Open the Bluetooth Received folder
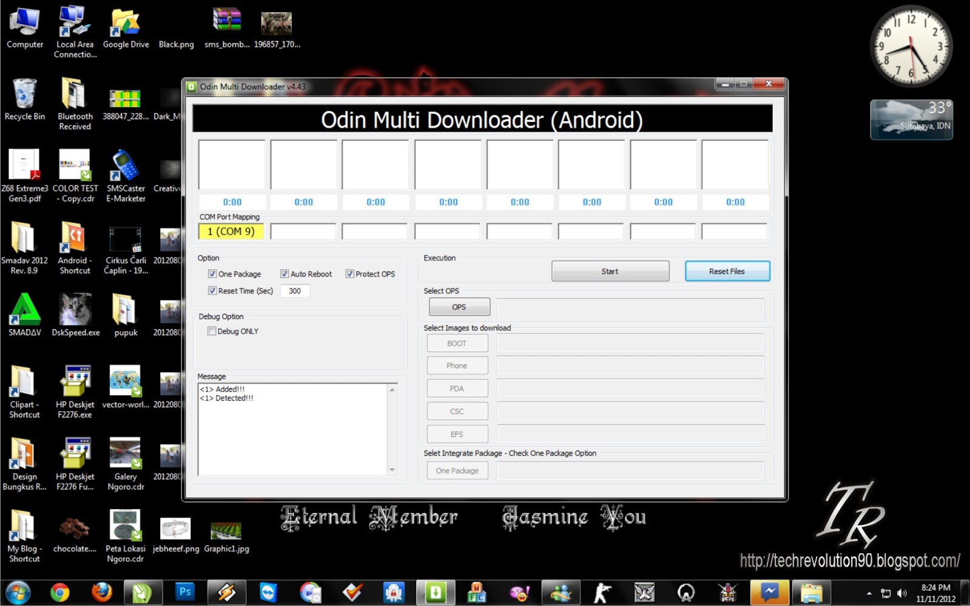This screenshot has height=606, width=970. 75,104
